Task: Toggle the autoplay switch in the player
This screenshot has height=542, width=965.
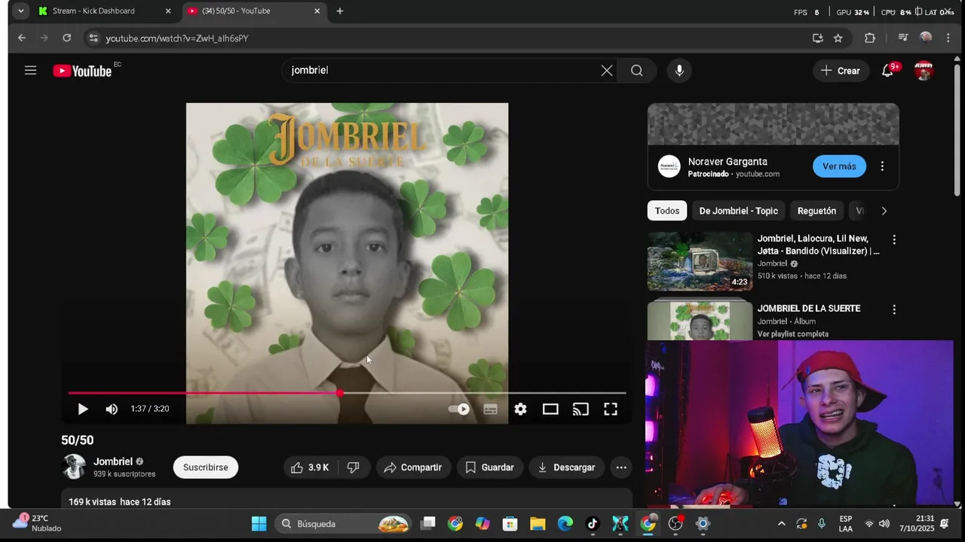Action: point(458,409)
